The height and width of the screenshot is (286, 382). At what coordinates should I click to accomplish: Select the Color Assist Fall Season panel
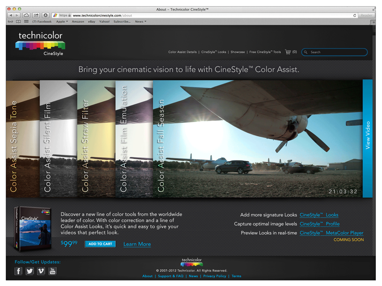[258, 139]
